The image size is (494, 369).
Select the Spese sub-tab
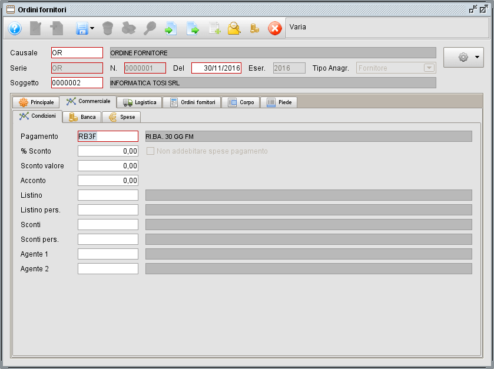point(121,117)
